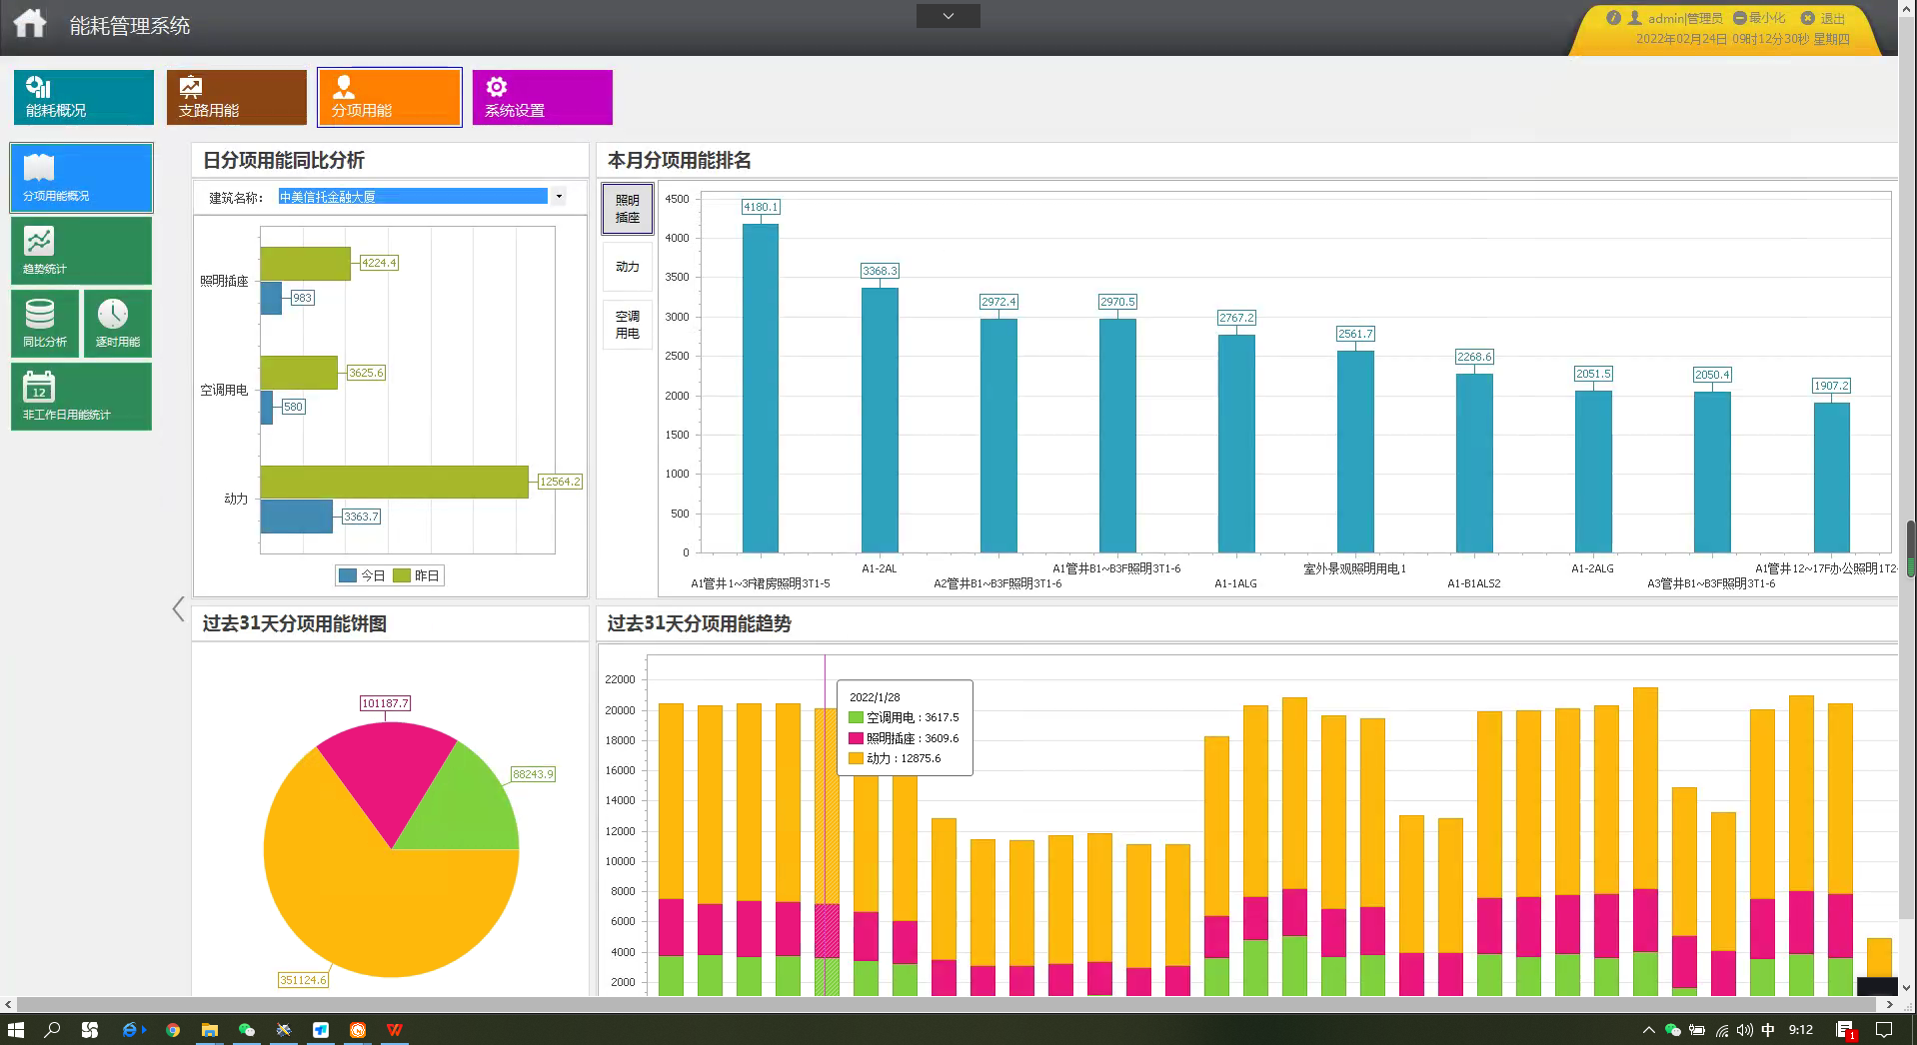Open 同比分析 comparison analysis tile
This screenshot has height=1045, width=1917.
click(45, 324)
